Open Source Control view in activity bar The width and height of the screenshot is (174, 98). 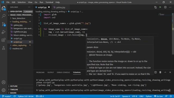4,24
